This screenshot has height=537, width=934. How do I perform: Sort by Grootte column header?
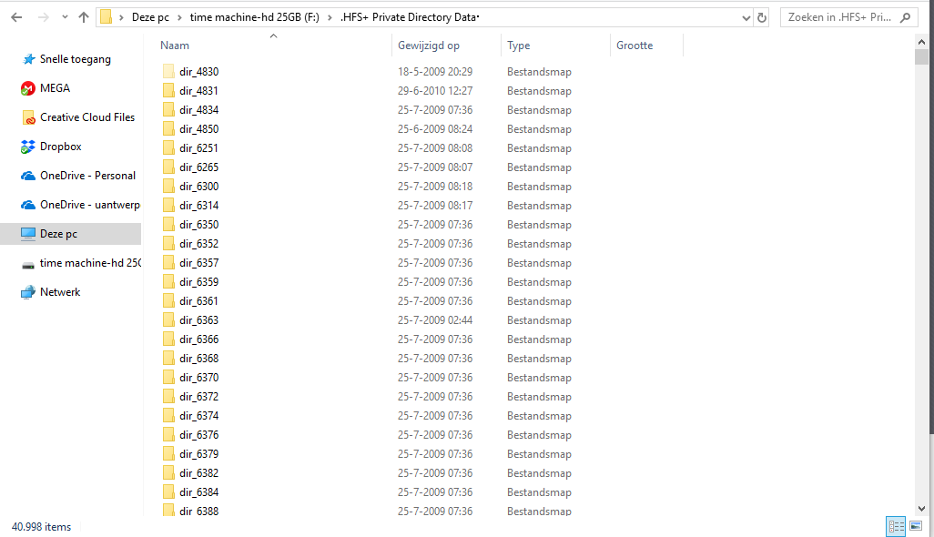tap(635, 46)
